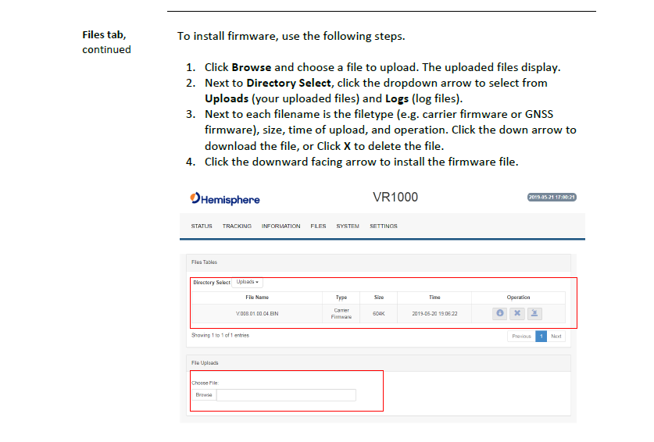Click the Hemisphere logo
This screenshot has height=442, width=654.
[x=225, y=199]
